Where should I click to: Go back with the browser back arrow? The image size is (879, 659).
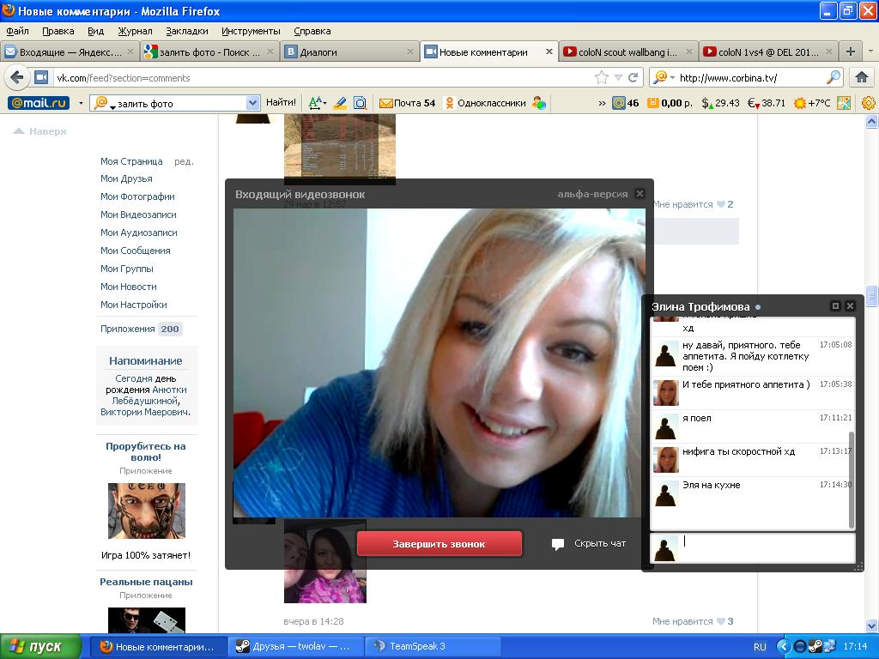point(17,77)
